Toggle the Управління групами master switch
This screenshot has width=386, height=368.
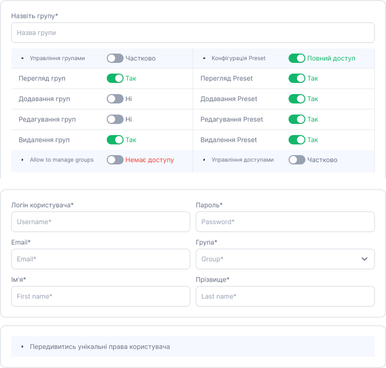coord(115,58)
